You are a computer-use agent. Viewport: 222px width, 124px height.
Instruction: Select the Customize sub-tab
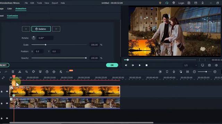[x=12, y=16]
